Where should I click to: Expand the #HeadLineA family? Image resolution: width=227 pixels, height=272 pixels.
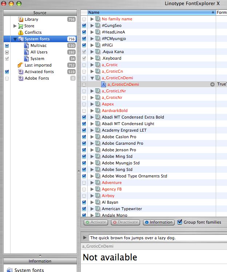pos(92,32)
